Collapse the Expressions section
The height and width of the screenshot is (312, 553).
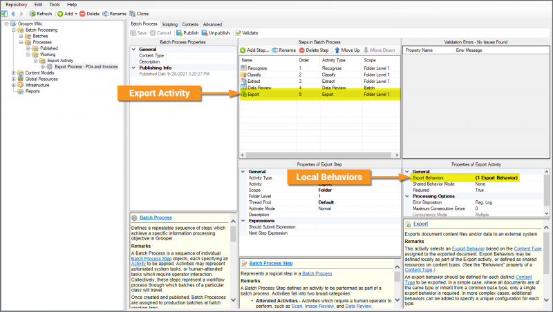click(x=243, y=221)
